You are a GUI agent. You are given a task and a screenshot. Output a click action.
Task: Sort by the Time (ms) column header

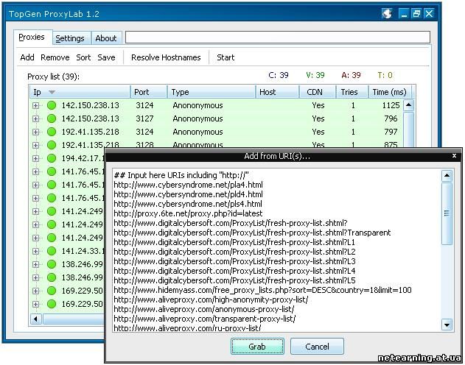click(x=390, y=92)
